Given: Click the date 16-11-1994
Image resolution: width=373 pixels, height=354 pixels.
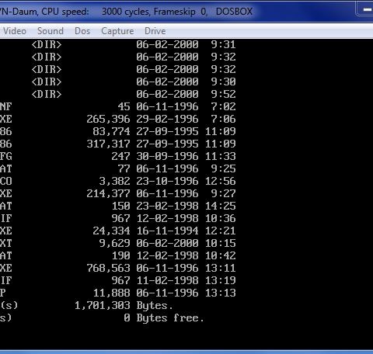Looking at the screenshot, I should point(167,231).
